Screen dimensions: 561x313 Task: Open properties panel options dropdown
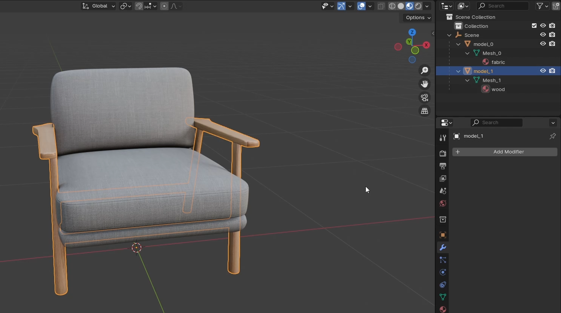click(553, 123)
